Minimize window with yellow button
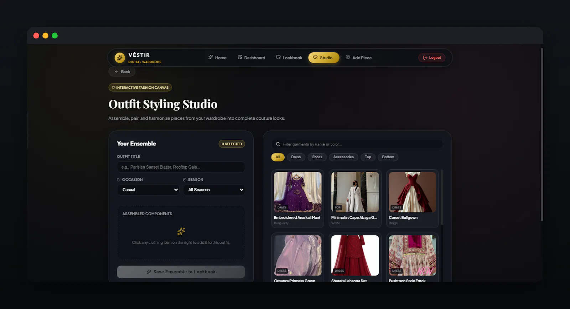This screenshot has width=570, height=309. [x=45, y=36]
